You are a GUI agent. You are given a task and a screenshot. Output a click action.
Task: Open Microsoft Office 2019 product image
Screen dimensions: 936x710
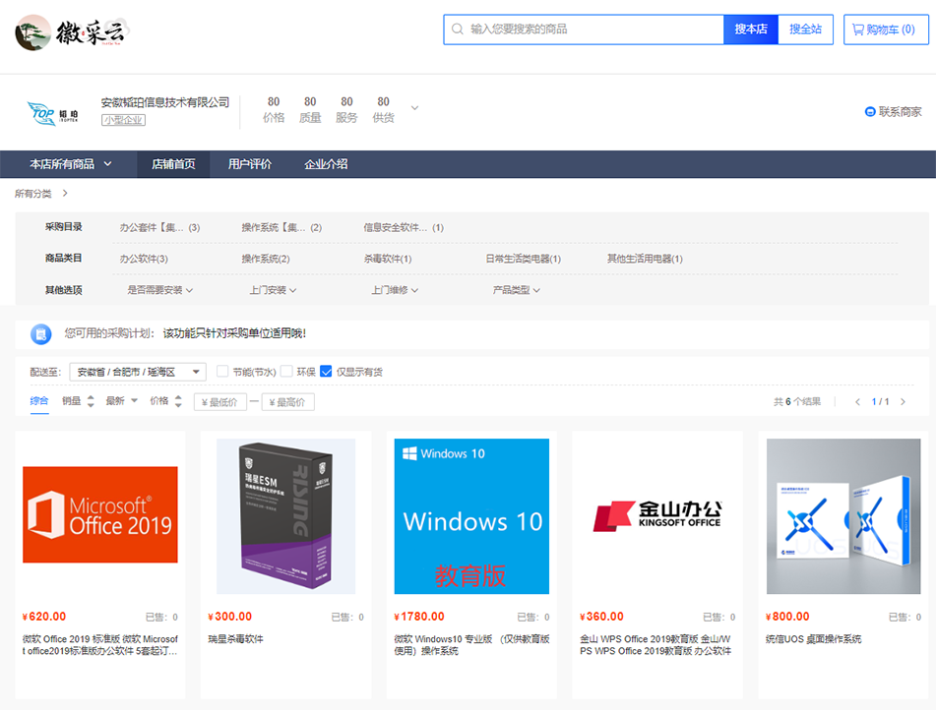click(100, 515)
